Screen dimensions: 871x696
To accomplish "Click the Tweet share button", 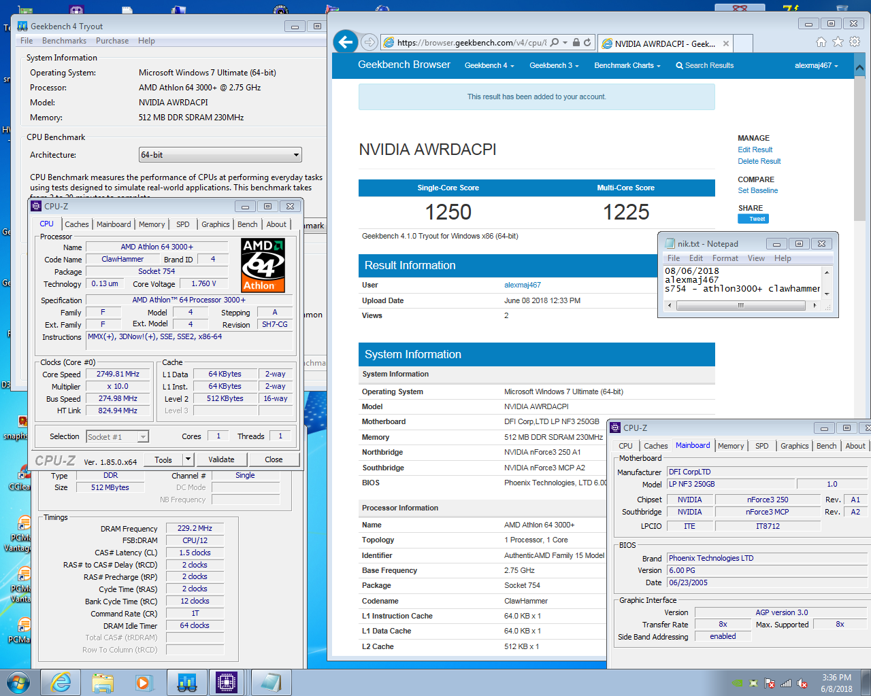I will [x=753, y=219].
